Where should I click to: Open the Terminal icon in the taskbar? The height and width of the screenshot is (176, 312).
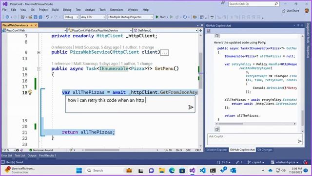pyautogui.click(x=213, y=171)
